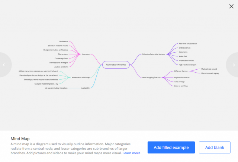
Task: Select the RealtimeBoard Mind Map central node
Action: click(116, 65)
